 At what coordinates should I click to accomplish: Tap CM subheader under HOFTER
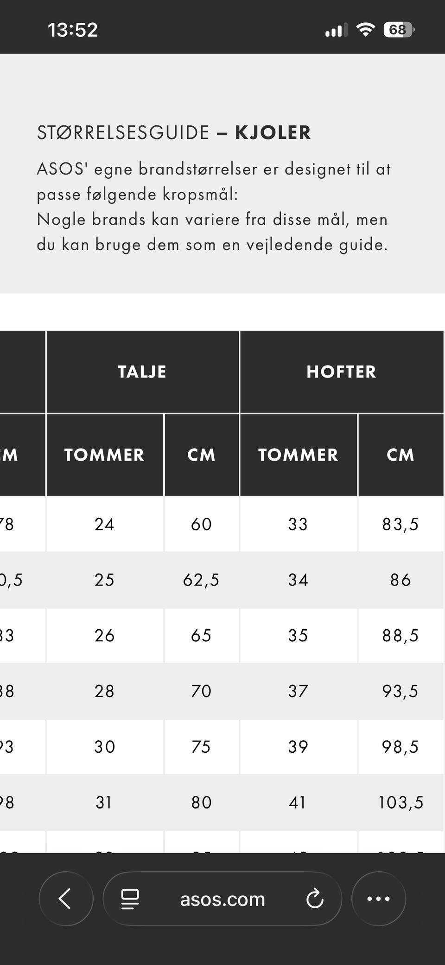[400, 455]
